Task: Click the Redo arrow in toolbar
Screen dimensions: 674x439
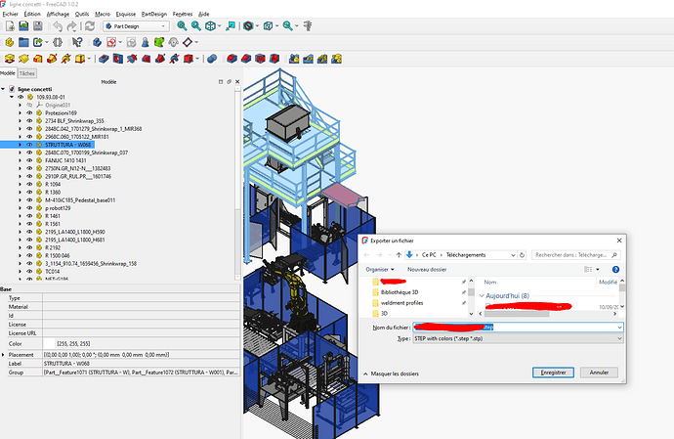Action: [x=71, y=26]
